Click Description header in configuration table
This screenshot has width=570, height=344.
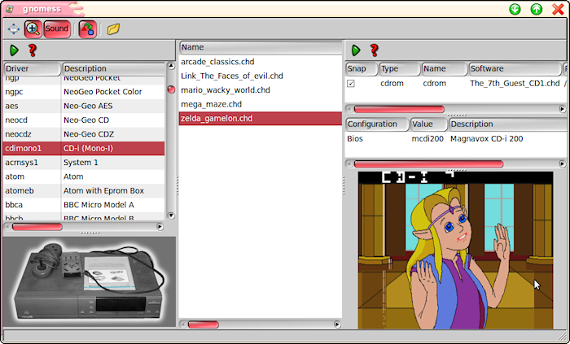[509, 124]
